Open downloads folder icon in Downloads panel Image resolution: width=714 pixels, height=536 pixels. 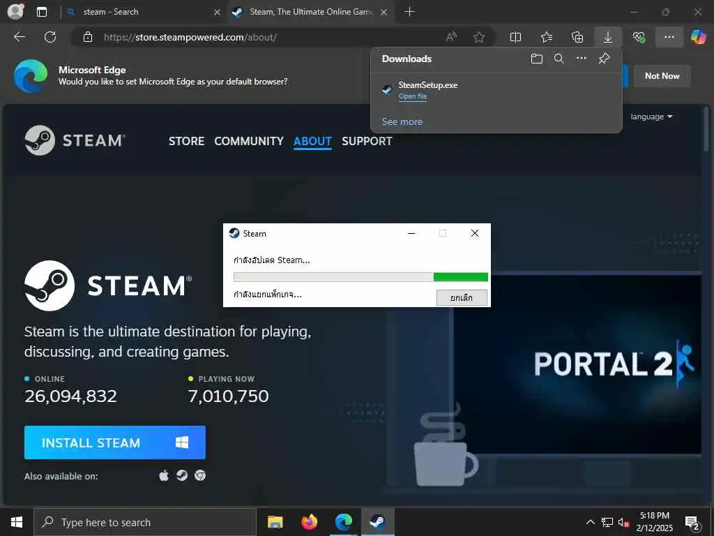pos(537,59)
